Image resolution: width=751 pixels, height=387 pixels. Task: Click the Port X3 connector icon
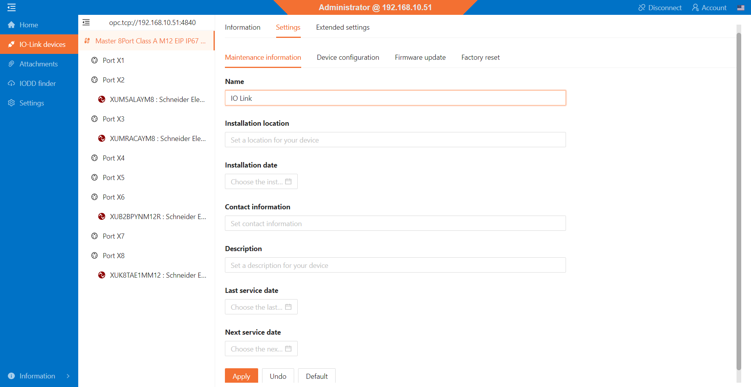point(94,119)
